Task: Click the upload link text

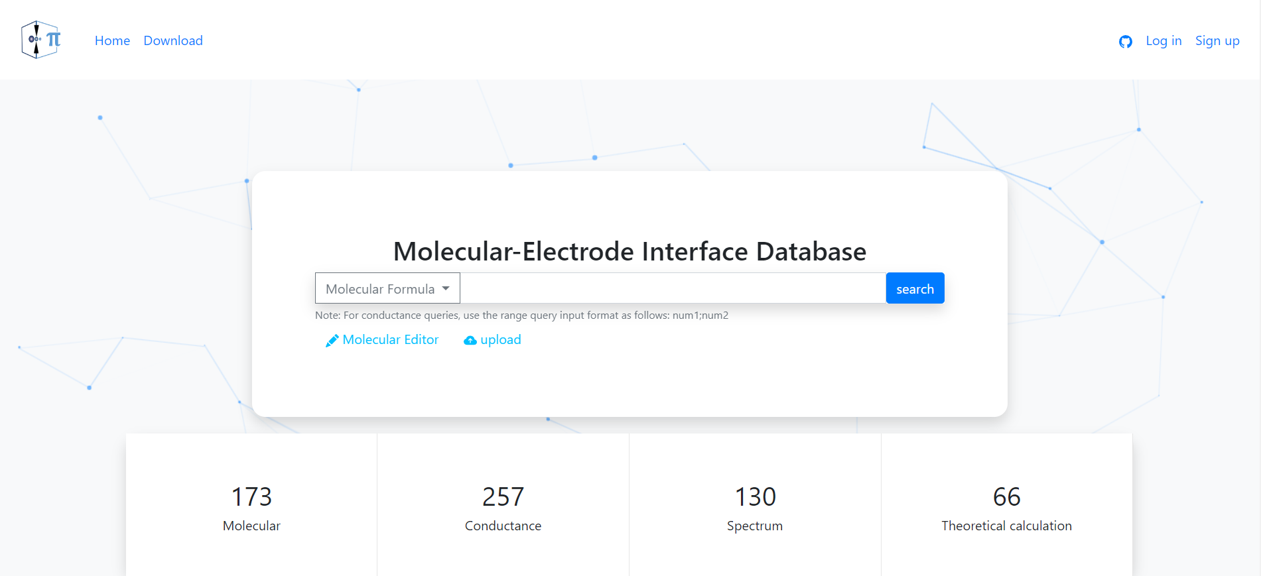Action: pyautogui.click(x=501, y=340)
